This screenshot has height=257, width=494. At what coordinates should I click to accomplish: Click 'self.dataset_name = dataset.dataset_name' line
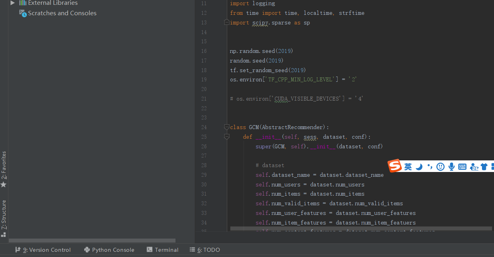click(x=319, y=175)
